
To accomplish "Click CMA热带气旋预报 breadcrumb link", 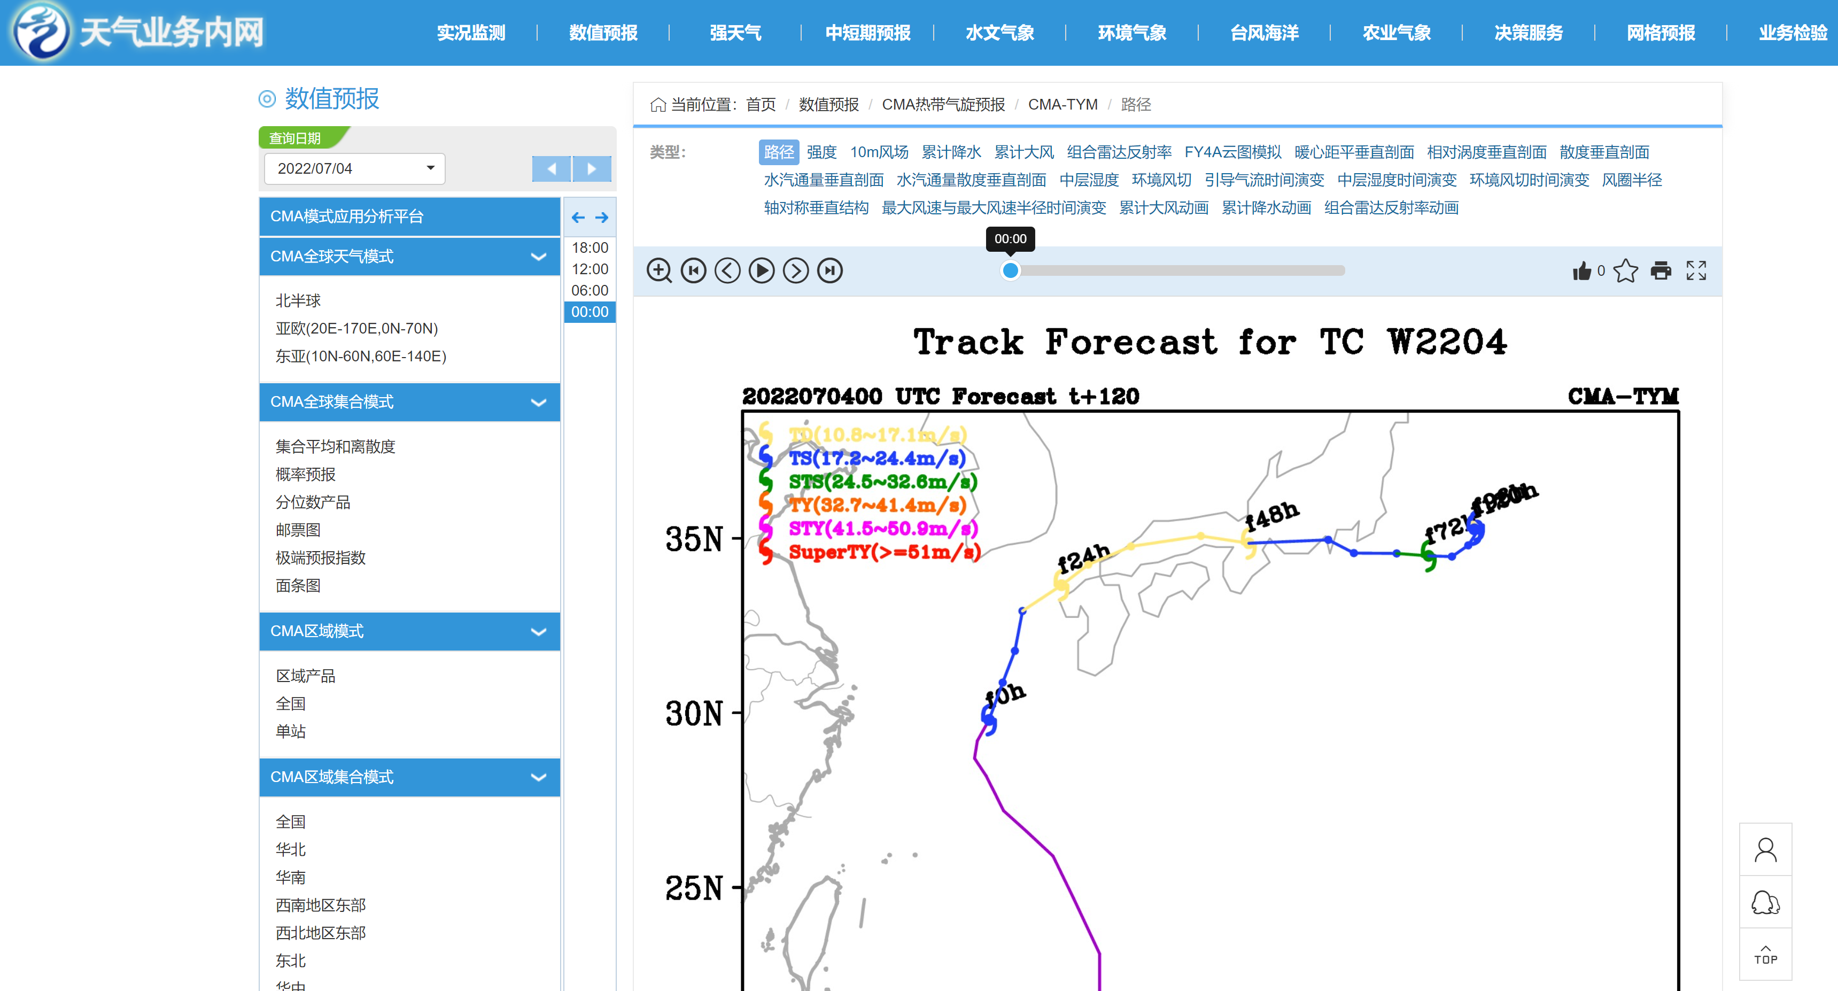I will coord(943,105).
